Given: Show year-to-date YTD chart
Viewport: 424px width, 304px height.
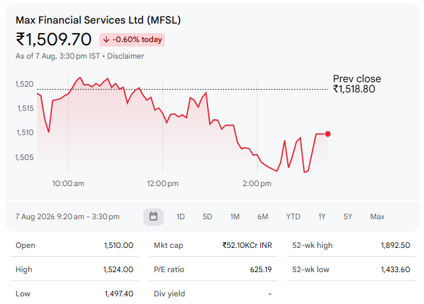Looking at the screenshot, I should click(x=293, y=217).
